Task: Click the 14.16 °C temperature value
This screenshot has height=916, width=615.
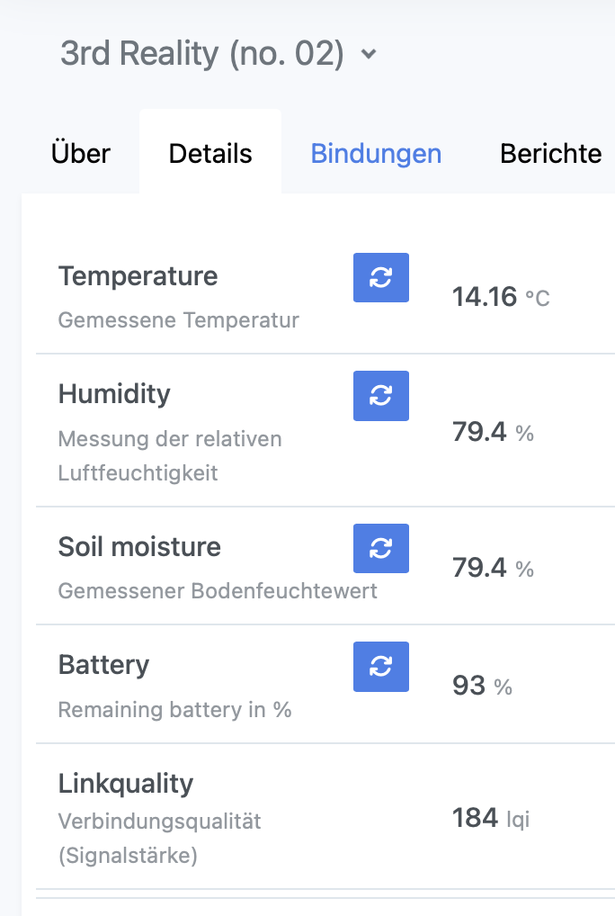Action: [x=500, y=297]
